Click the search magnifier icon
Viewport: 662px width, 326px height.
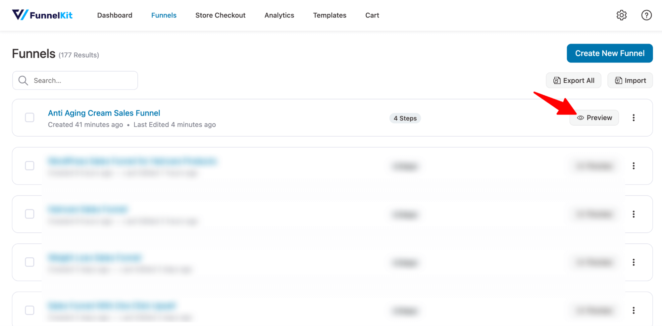coord(23,80)
